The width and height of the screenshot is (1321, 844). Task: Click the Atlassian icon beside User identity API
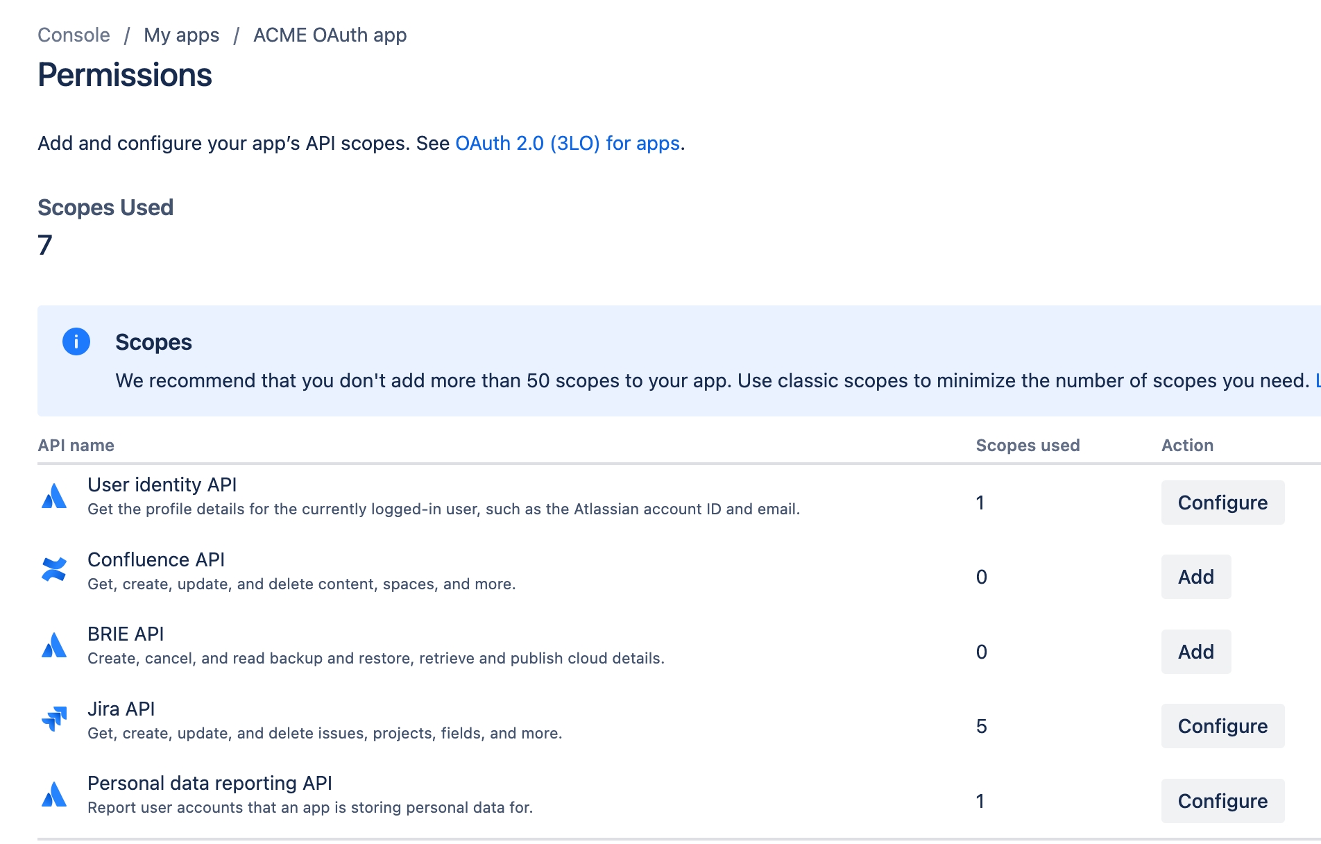tap(54, 497)
